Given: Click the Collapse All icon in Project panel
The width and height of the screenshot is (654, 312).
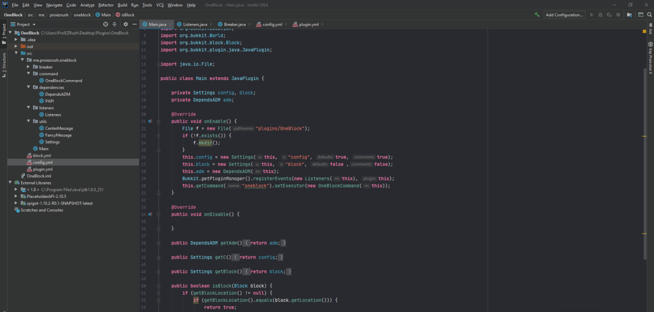Looking at the screenshot, I should 114,24.
